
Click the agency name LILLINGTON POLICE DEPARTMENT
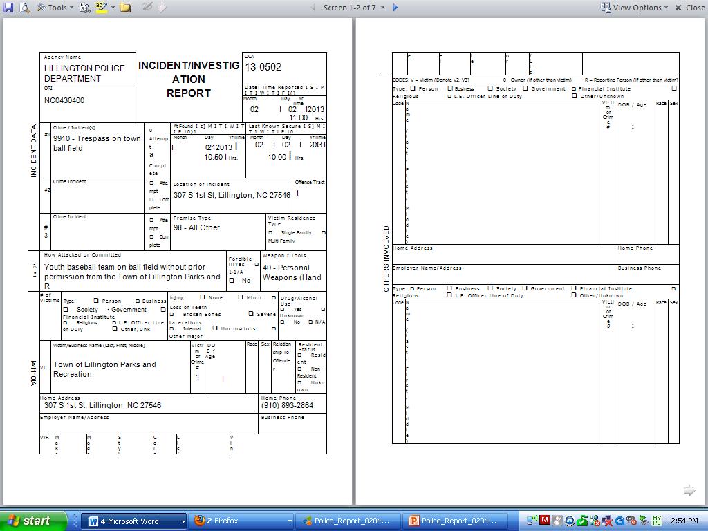[84, 73]
